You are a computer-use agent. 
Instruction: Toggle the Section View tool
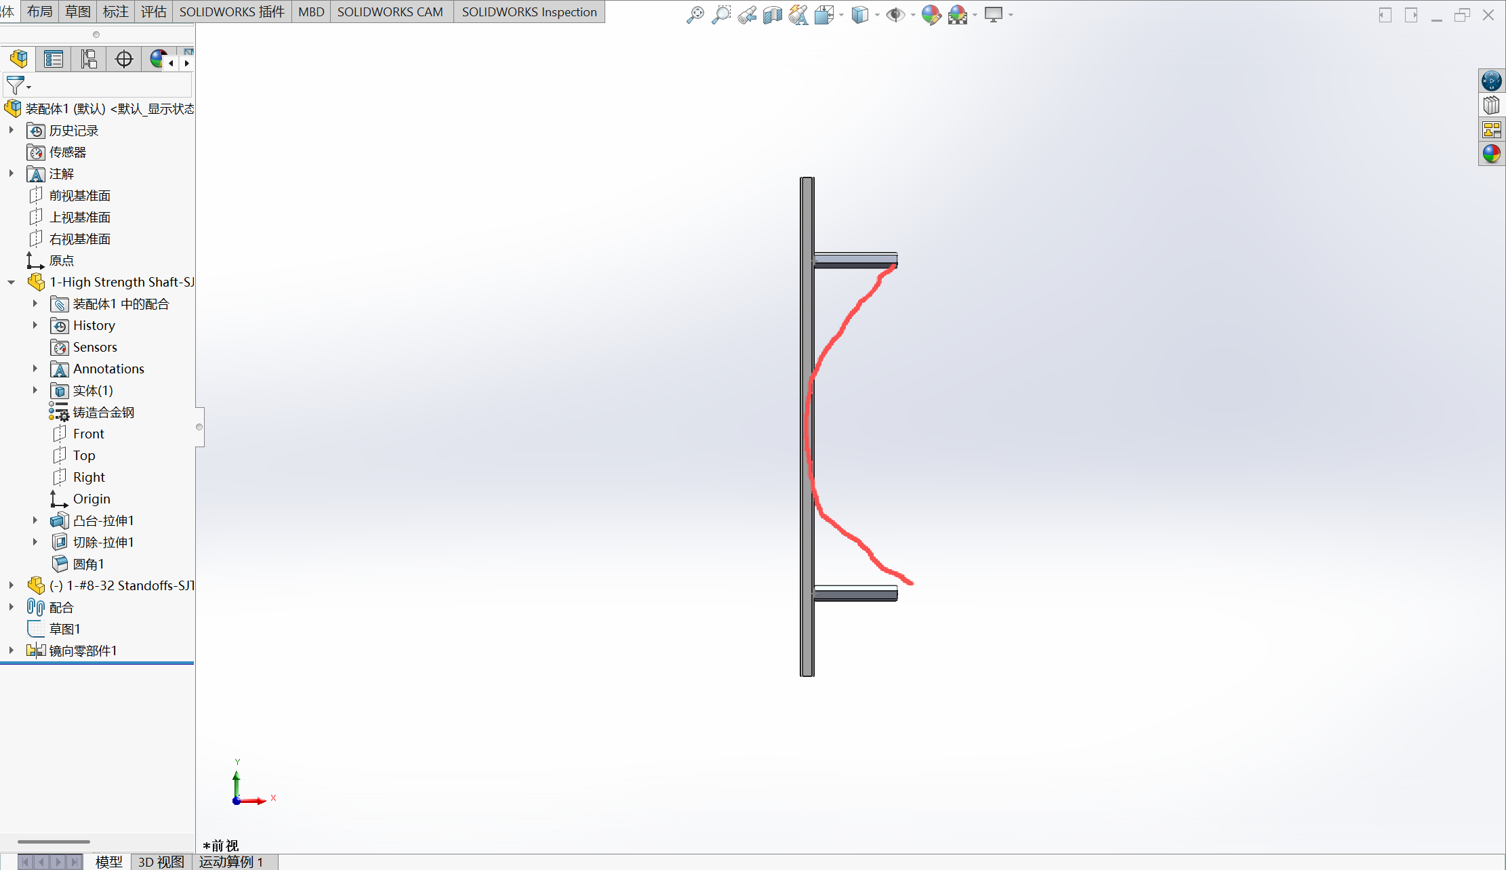[773, 14]
